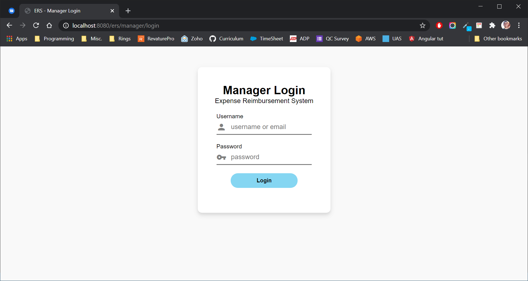
Task: Open a new browser tab
Action: [x=128, y=11]
